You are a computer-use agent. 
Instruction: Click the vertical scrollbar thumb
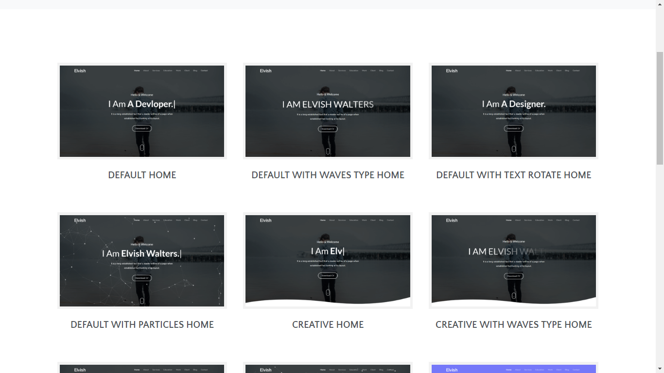[660, 107]
